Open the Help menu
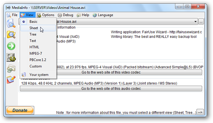Image resolution: width=213 pixels, height=123 pixels. coord(83,15)
